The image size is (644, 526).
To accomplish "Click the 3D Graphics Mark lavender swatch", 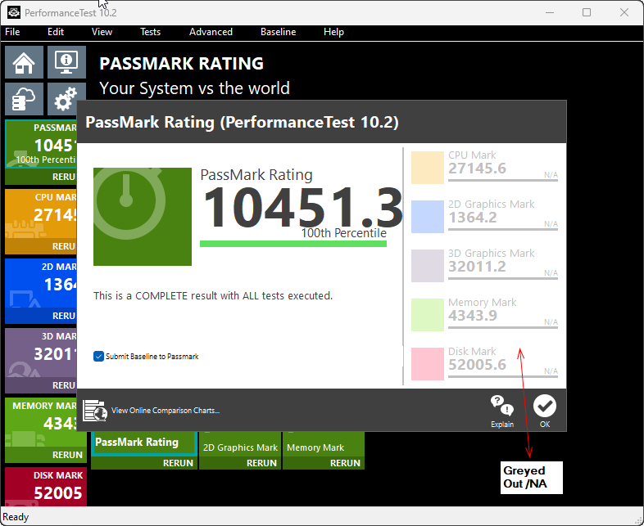I will pyautogui.click(x=428, y=266).
